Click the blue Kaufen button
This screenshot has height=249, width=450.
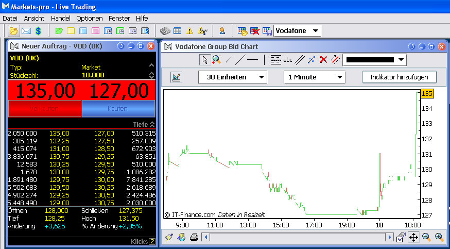[x=118, y=109]
